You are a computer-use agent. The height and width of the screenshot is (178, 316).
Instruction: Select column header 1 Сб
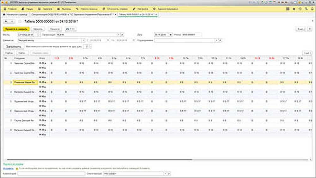[57, 58]
